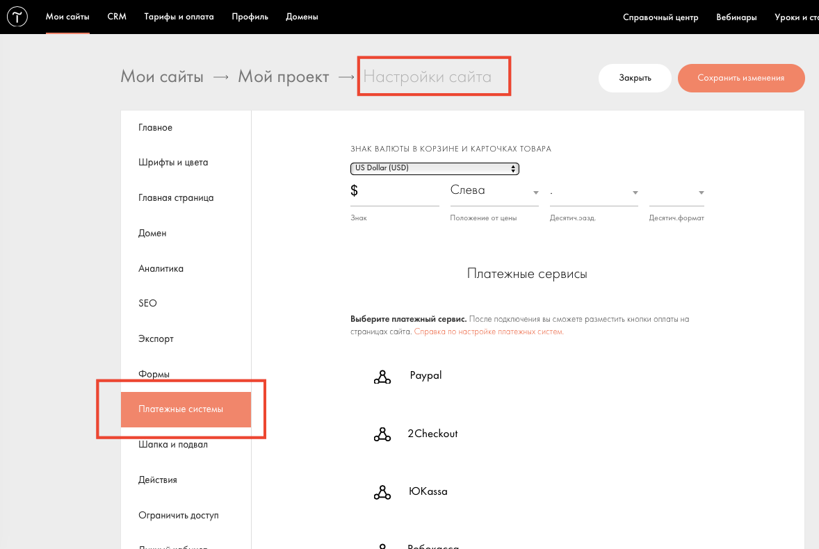Open the Положение от цены dropdown

click(494, 192)
